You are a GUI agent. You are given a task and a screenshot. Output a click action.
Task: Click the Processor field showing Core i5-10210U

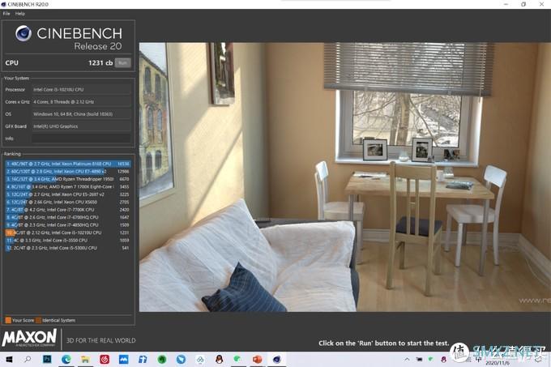click(x=81, y=90)
